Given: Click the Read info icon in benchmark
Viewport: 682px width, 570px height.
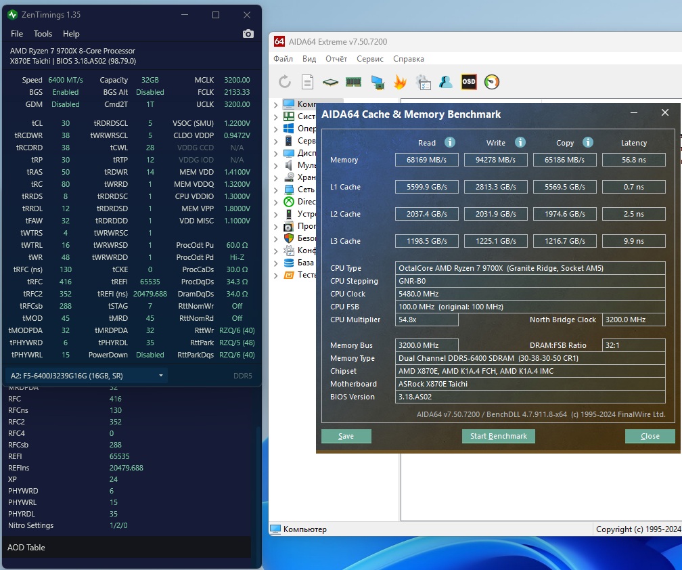Looking at the screenshot, I should click(x=450, y=142).
